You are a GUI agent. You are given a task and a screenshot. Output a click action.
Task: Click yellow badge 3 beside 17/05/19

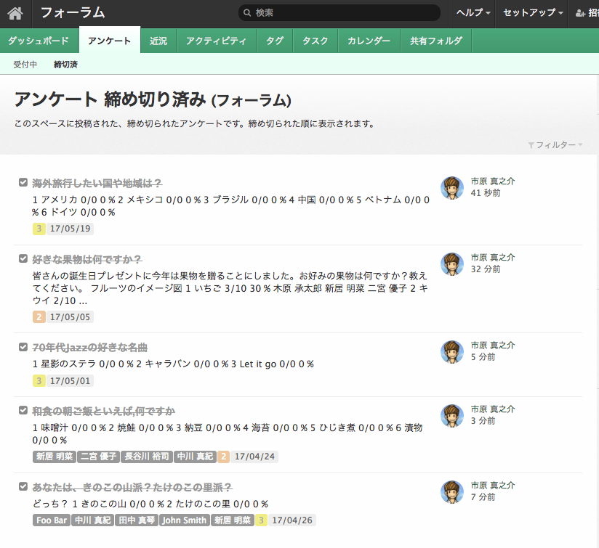pyautogui.click(x=39, y=229)
